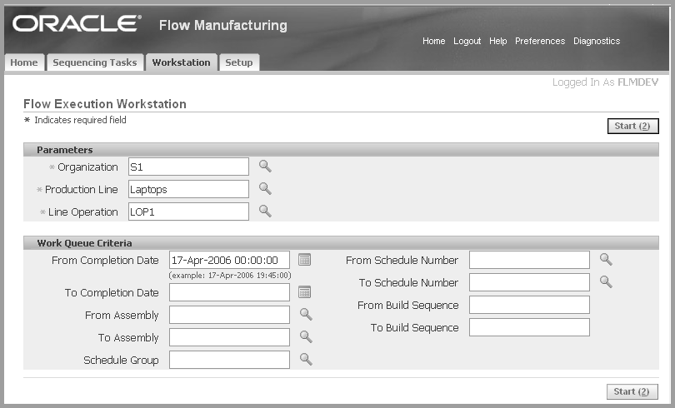Image resolution: width=675 pixels, height=408 pixels.
Task: Click the From Build Sequence field
Action: click(529, 305)
